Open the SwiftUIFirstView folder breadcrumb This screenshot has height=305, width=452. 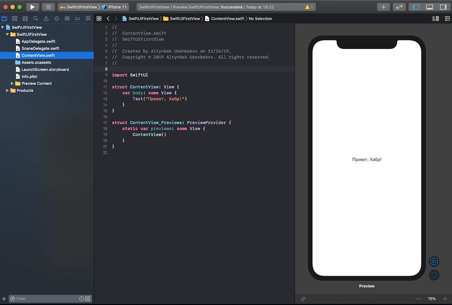pos(182,18)
